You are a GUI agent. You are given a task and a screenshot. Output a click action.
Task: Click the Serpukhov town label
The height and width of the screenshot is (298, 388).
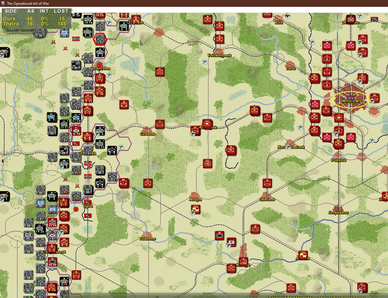(x=338, y=213)
